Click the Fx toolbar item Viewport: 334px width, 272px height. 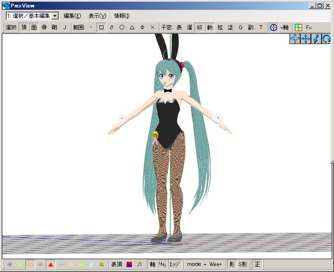click(308, 27)
